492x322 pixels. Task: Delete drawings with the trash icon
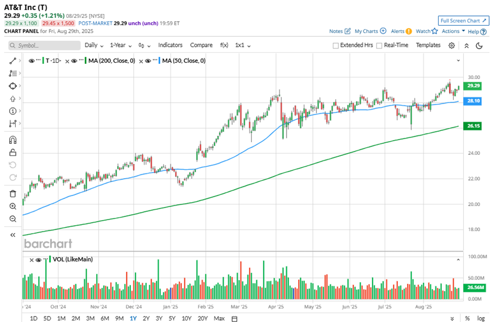point(13,193)
